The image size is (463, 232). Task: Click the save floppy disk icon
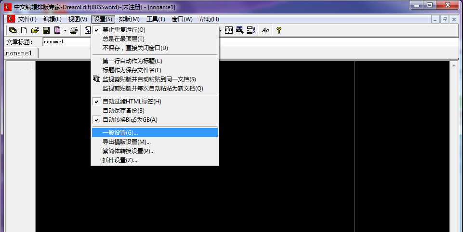(x=46, y=30)
